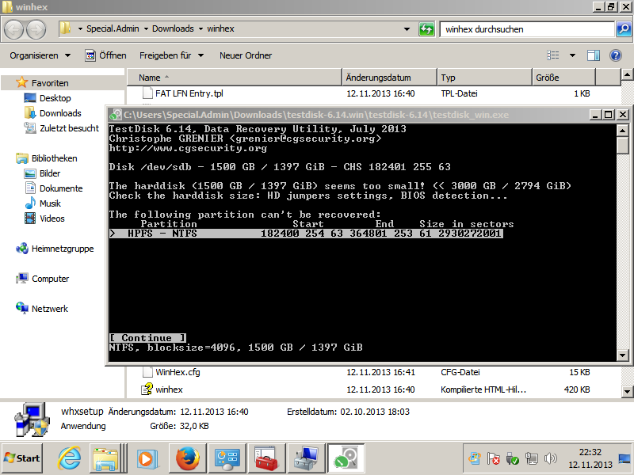Sort by the Größe column header
Viewport: 634px width, 475px height.
point(563,78)
